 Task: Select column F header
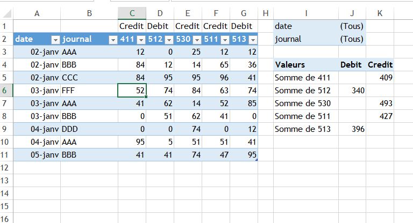(x=216, y=13)
